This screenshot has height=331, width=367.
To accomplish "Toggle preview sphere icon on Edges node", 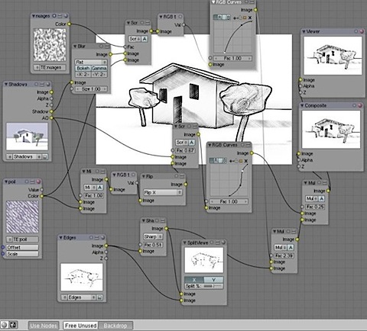I will click(x=102, y=237).
